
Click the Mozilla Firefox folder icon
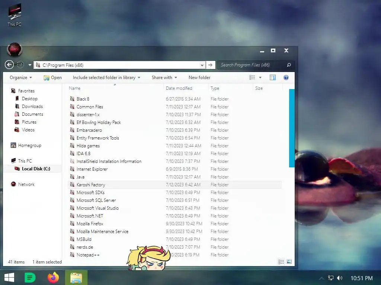[x=72, y=223]
